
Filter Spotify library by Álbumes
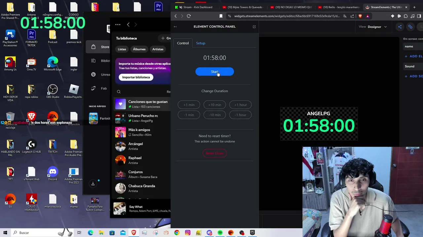139,49
